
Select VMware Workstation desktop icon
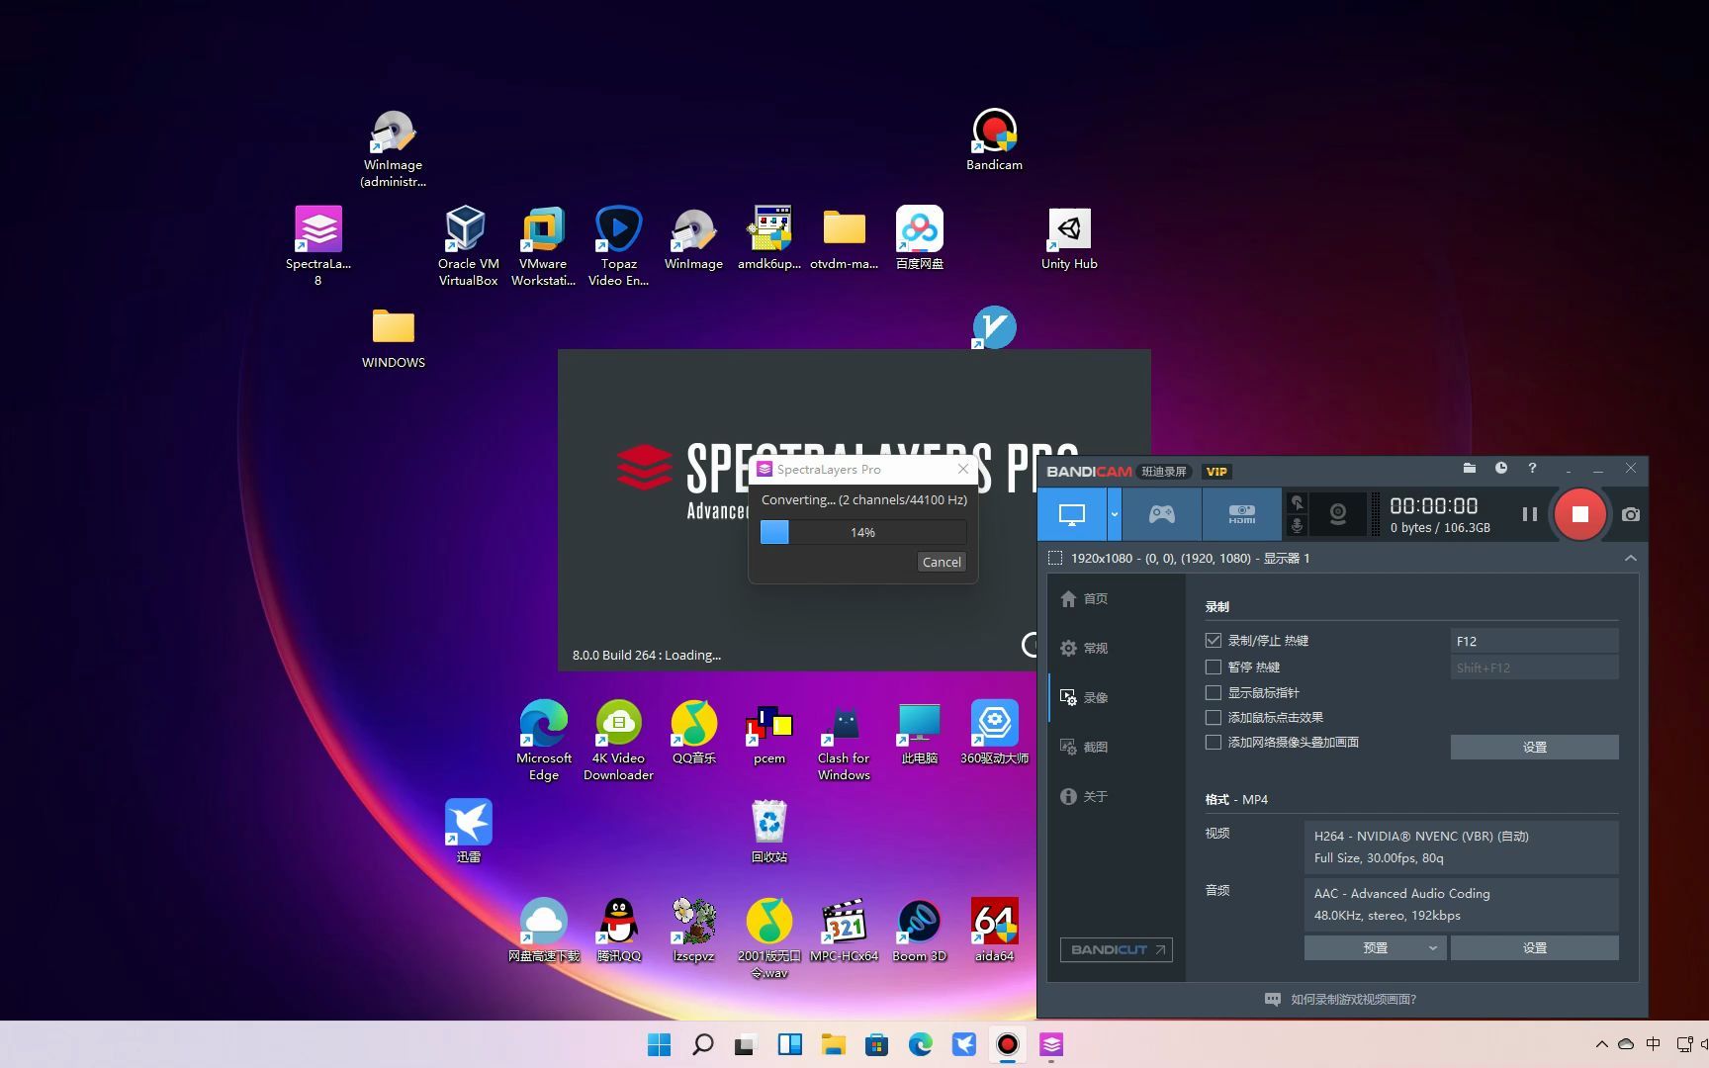point(543,246)
